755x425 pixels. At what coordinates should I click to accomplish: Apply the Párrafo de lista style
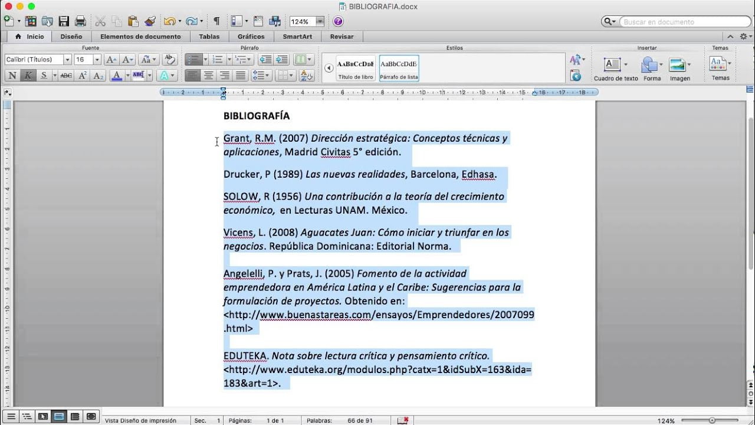399,68
